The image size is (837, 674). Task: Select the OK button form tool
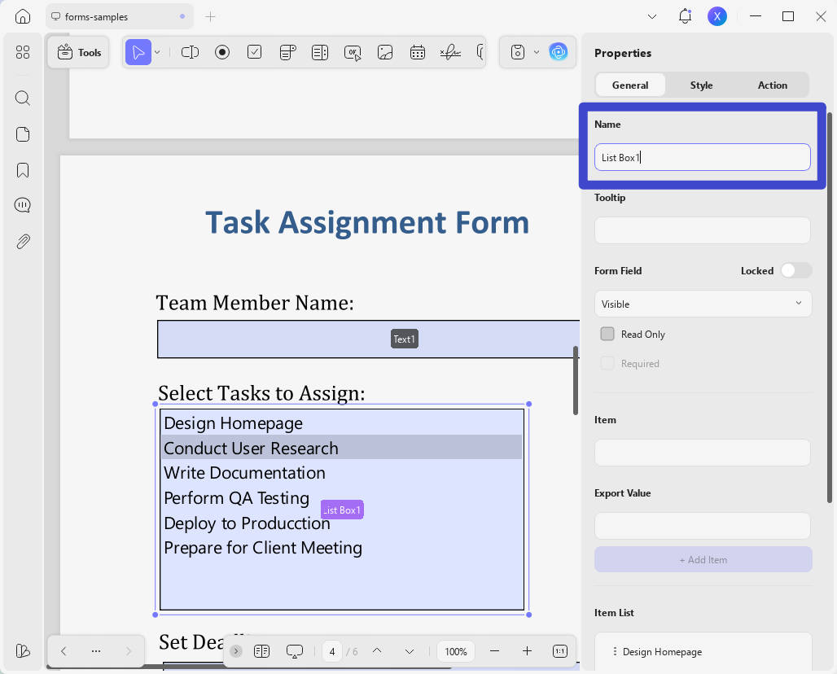tap(353, 52)
